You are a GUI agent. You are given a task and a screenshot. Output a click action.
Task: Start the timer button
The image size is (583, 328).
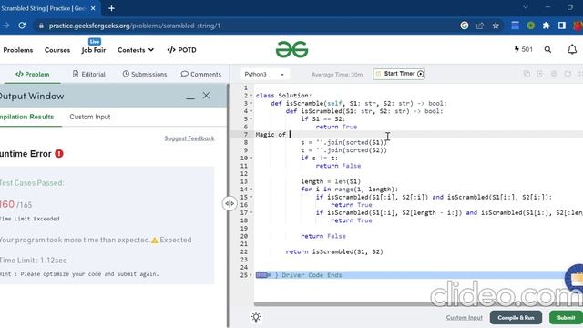click(x=399, y=74)
